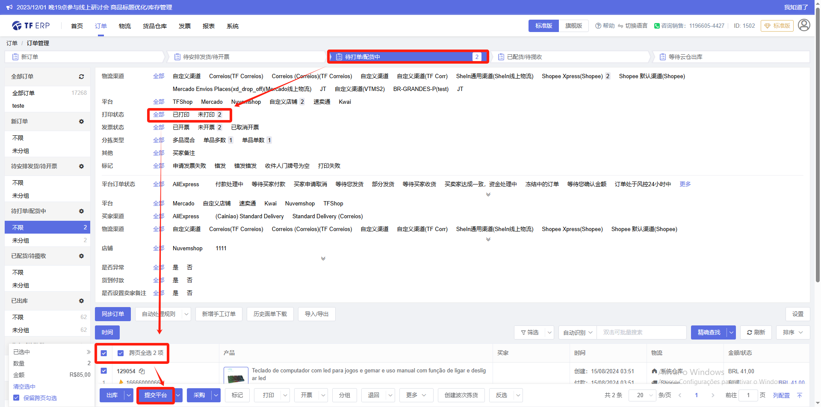Click the help question-mark icon
821x407 pixels.
pos(598,26)
